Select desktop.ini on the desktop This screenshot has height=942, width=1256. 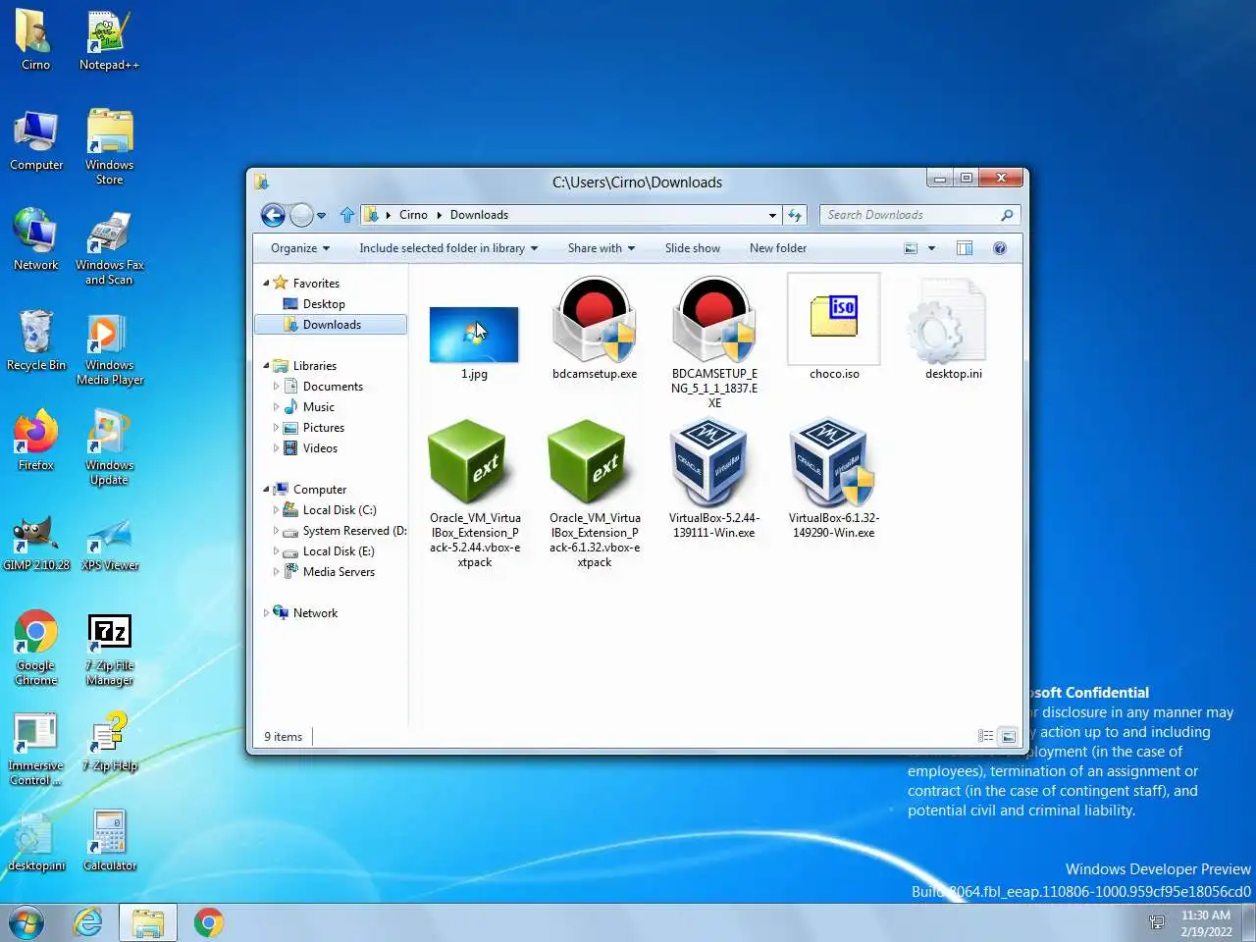36,840
